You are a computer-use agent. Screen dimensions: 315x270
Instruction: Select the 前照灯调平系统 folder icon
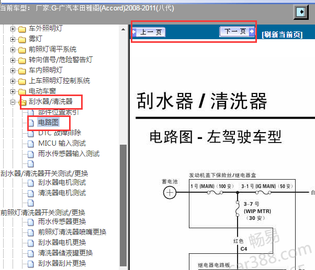point(22,50)
